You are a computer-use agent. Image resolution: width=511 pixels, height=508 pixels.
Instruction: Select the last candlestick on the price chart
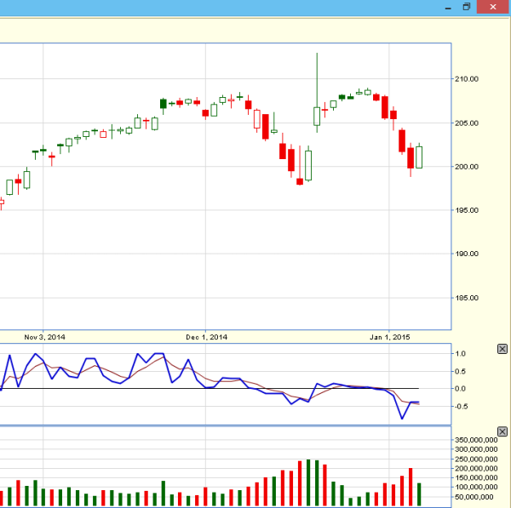[419, 157]
